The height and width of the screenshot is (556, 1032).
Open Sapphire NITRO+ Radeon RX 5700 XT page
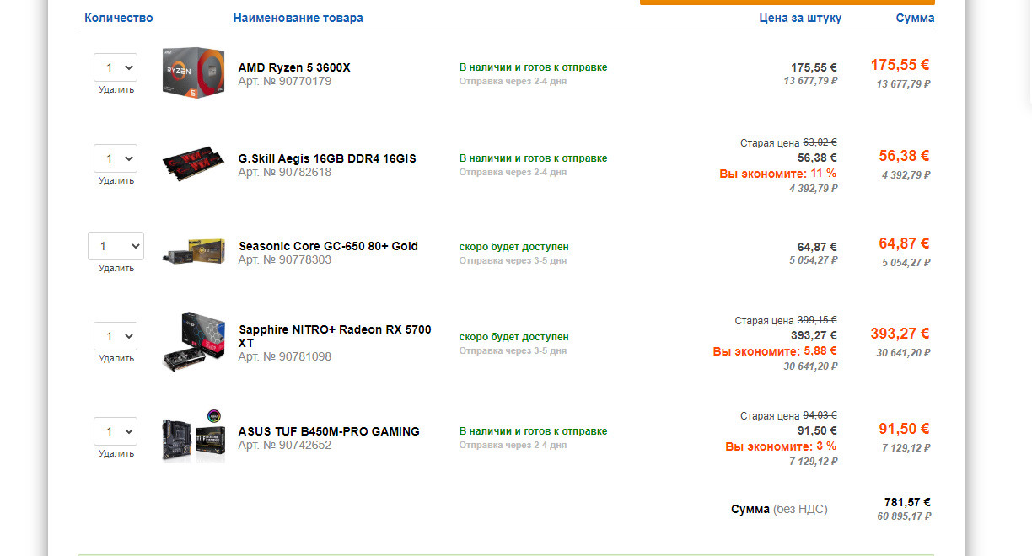pos(335,336)
